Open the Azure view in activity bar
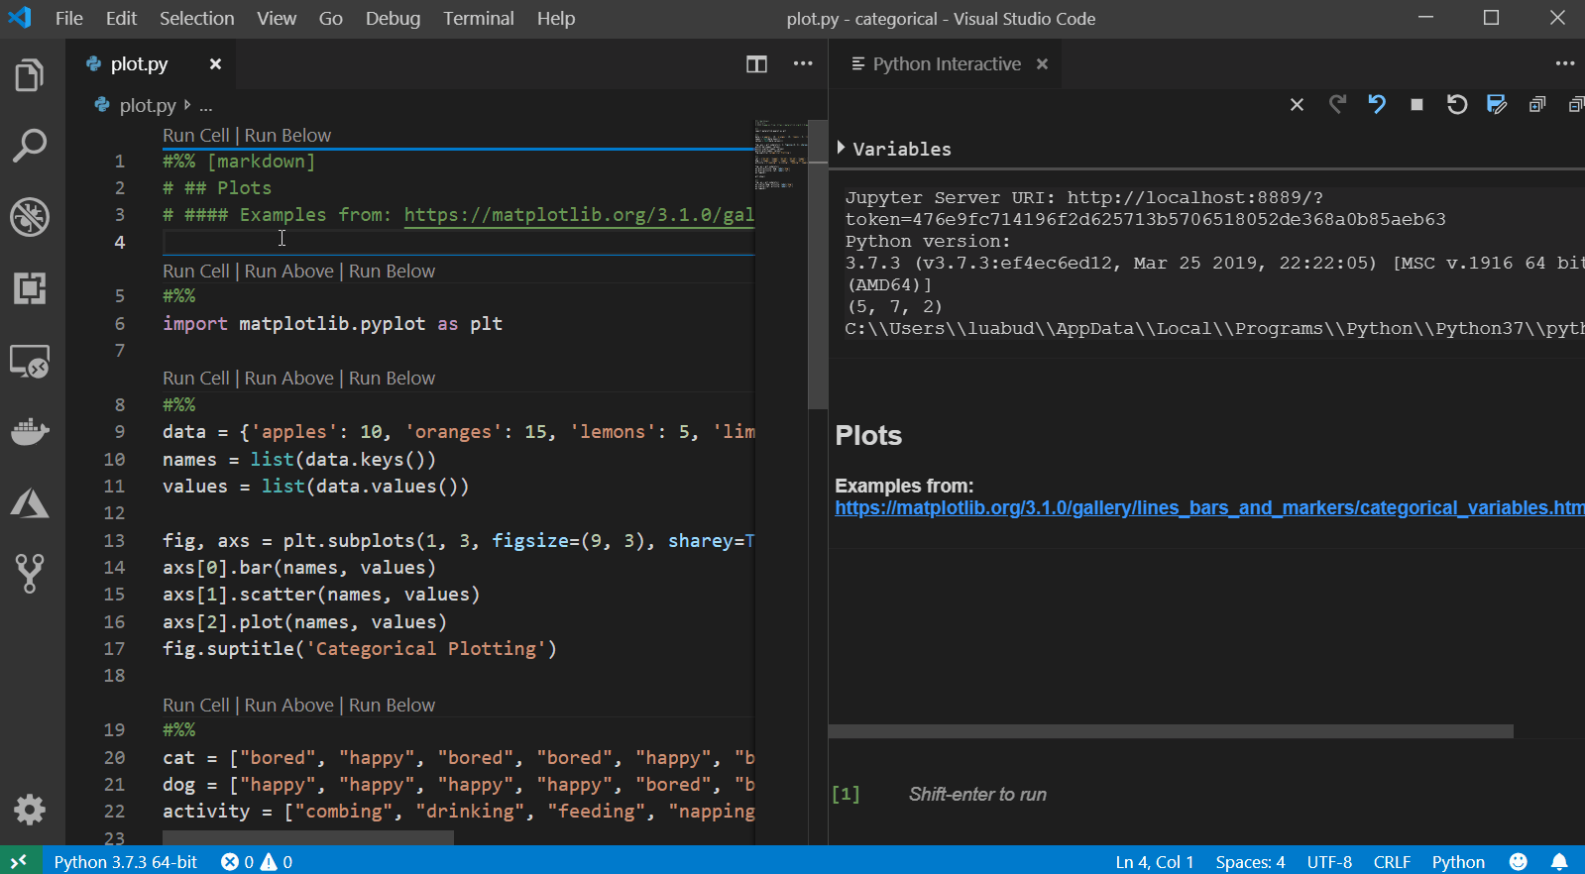 (30, 503)
